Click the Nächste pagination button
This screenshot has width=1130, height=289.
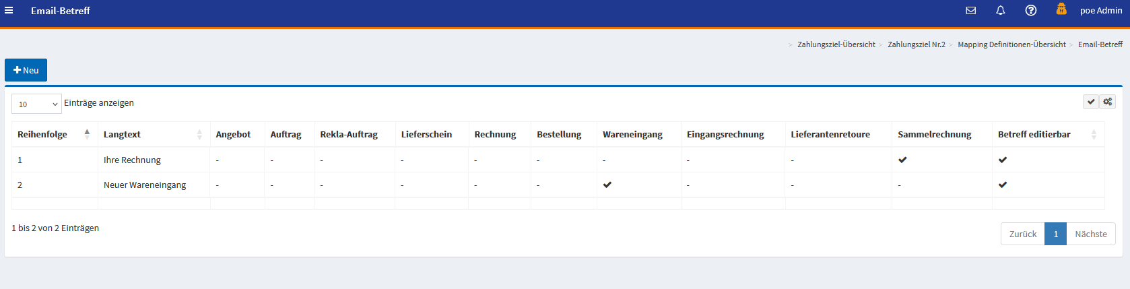tap(1090, 234)
